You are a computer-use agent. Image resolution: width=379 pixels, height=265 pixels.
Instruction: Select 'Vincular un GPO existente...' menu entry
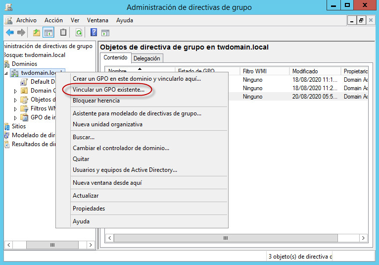click(x=108, y=90)
